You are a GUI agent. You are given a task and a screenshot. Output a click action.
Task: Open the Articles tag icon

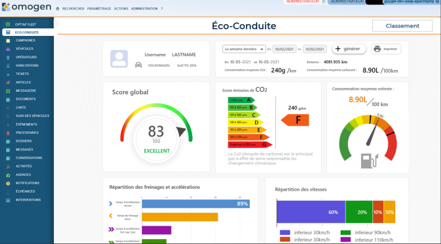[x=8, y=82]
